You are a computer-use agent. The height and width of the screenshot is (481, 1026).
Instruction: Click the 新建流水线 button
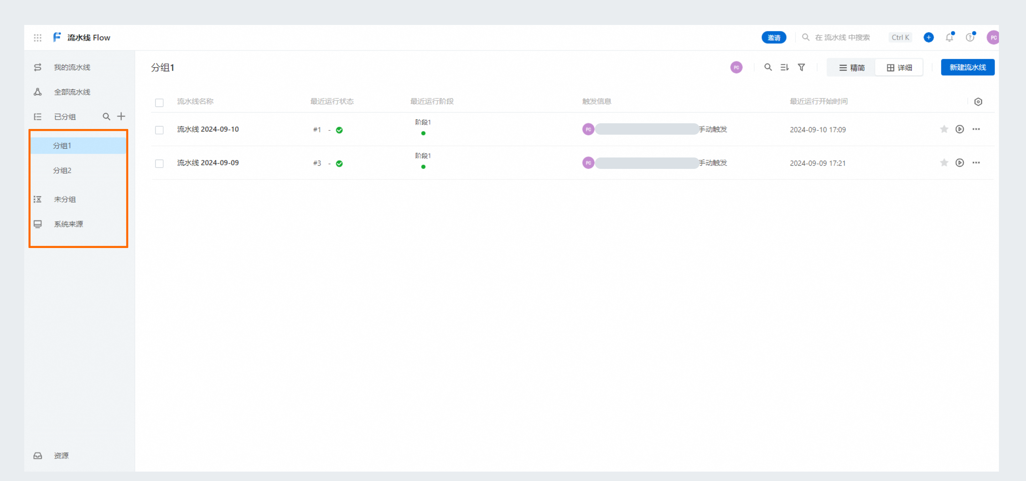click(x=968, y=67)
